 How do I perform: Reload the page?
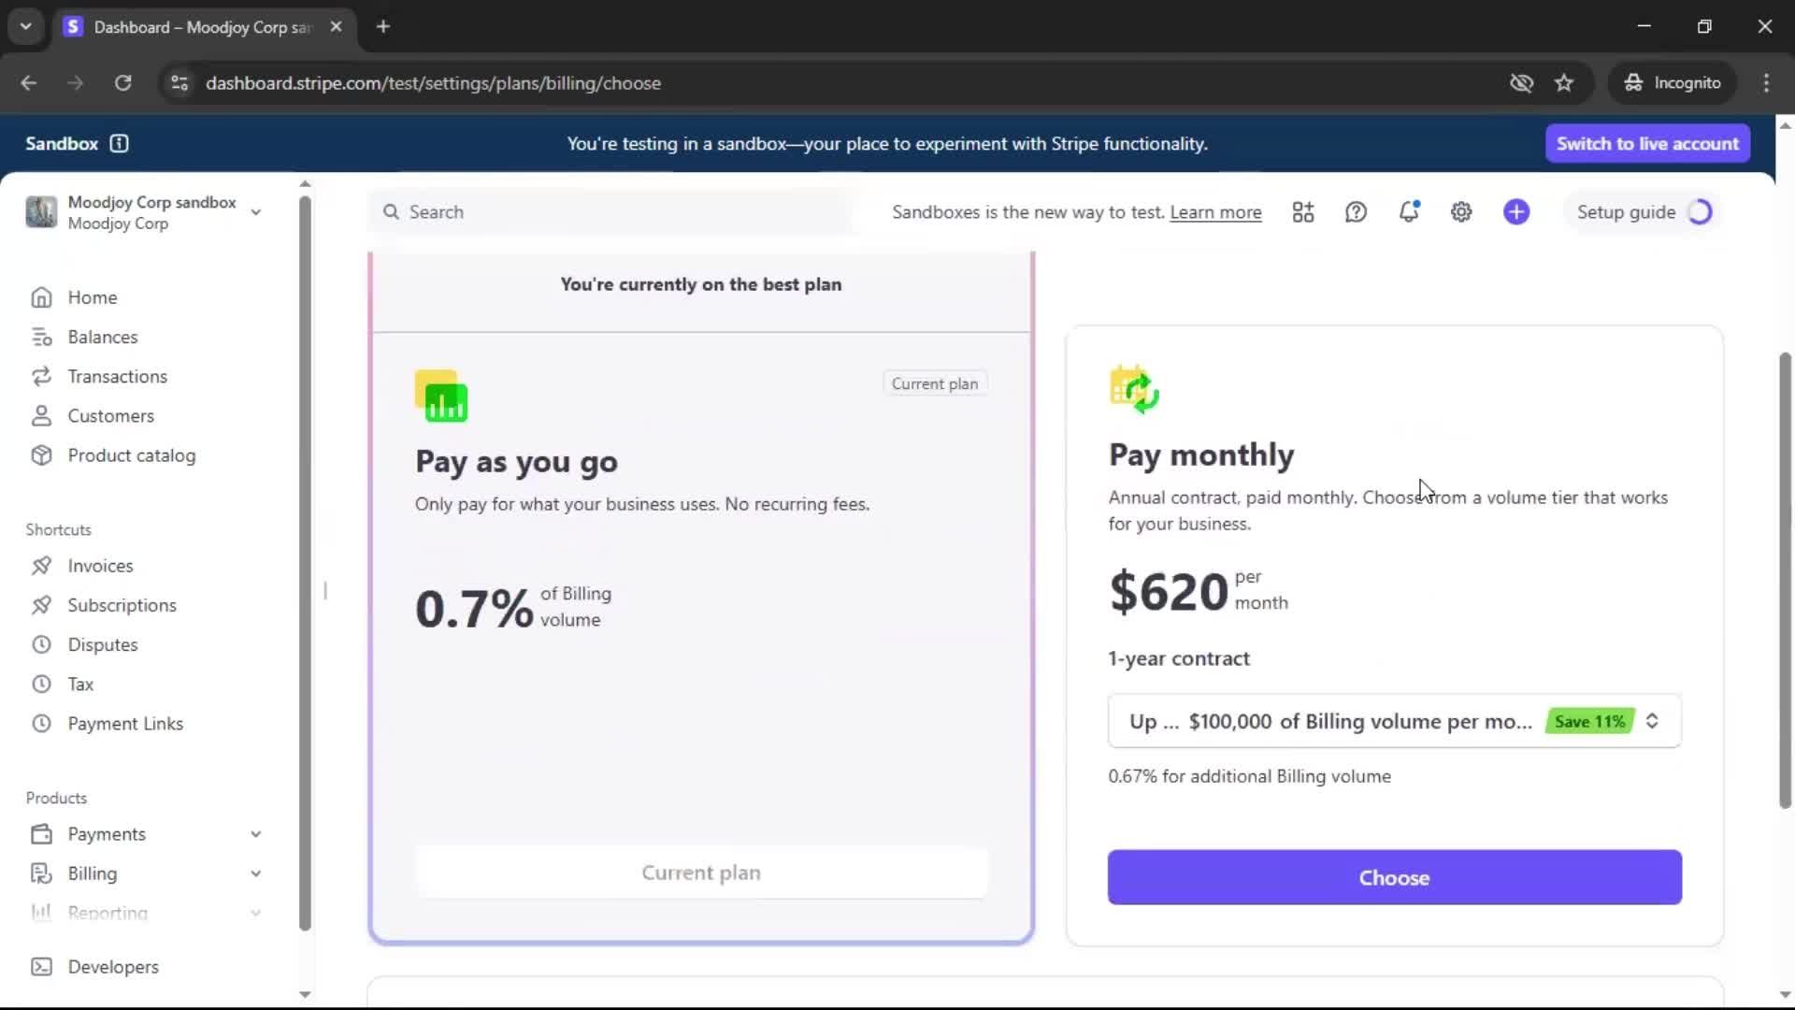(122, 83)
